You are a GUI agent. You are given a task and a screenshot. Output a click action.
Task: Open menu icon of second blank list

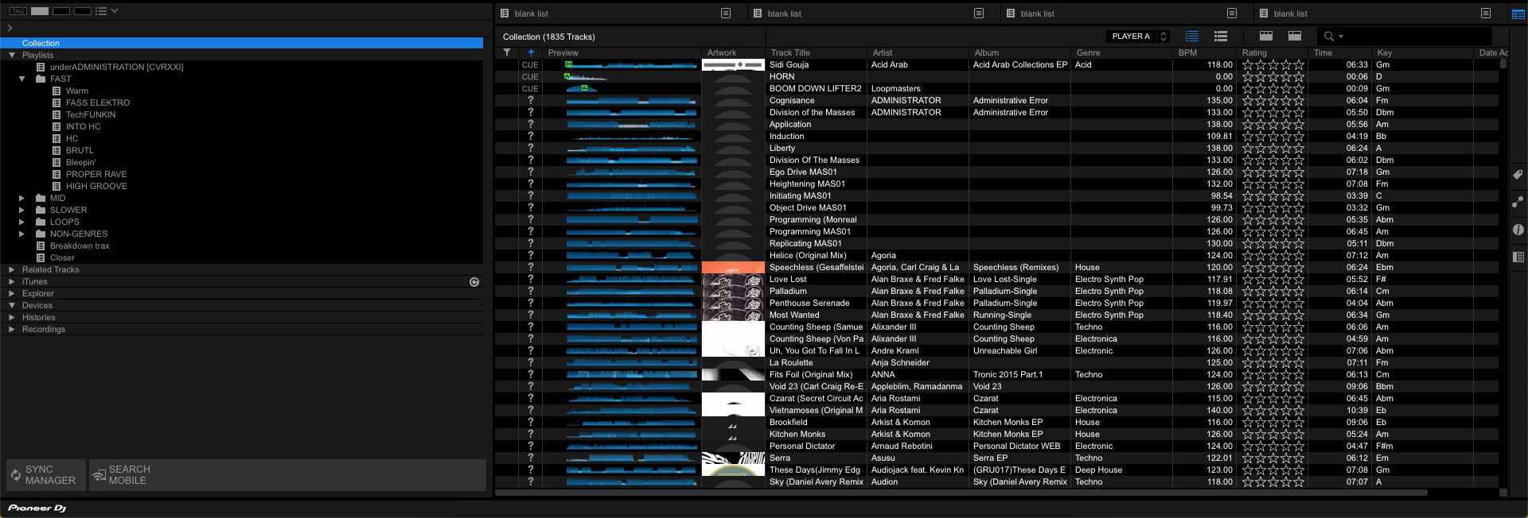pyautogui.click(x=979, y=14)
